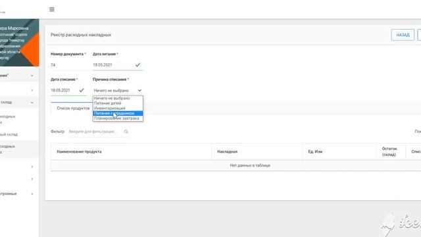Choose "Планирование завтрака" option
421x237 pixels.
(118, 118)
